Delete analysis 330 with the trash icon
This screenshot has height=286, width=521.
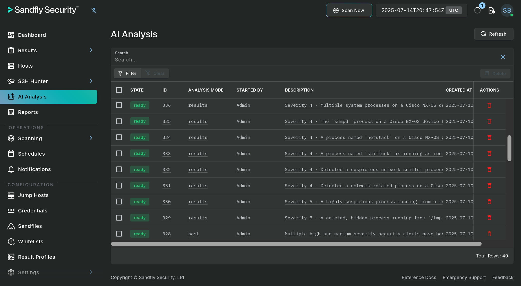(489, 202)
